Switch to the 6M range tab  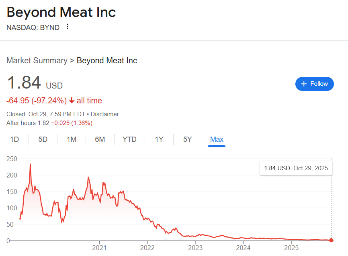(x=100, y=139)
